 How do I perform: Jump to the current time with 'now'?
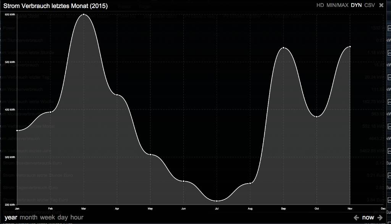pos(368,218)
